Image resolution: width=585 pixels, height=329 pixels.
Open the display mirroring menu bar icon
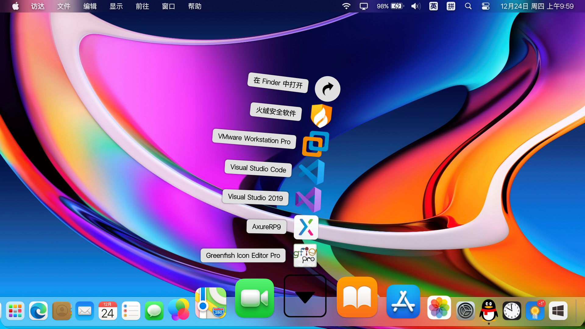[x=364, y=6]
